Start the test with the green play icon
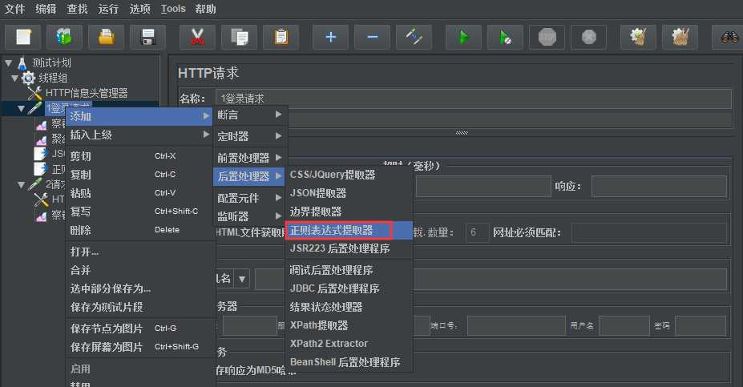This screenshot has height=387, width=743. click(464, 37)
